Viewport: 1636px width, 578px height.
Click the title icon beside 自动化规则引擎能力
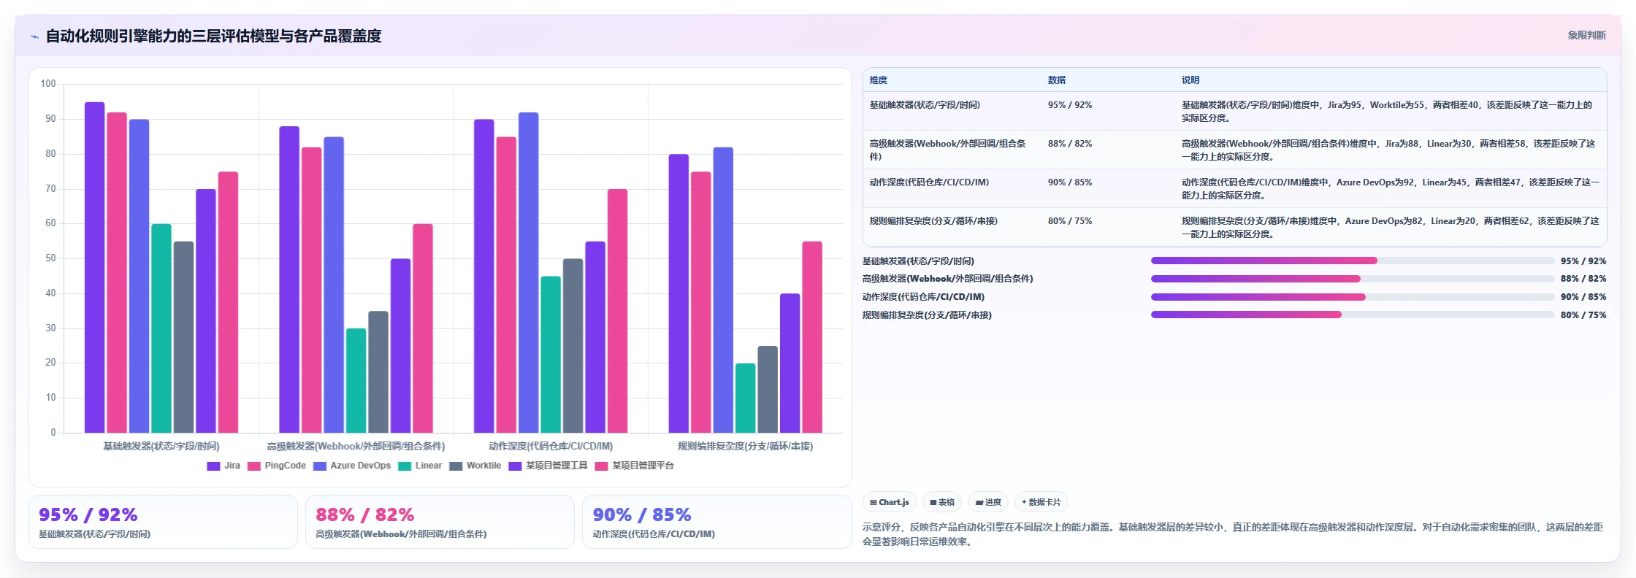click(x=34, y=36)
